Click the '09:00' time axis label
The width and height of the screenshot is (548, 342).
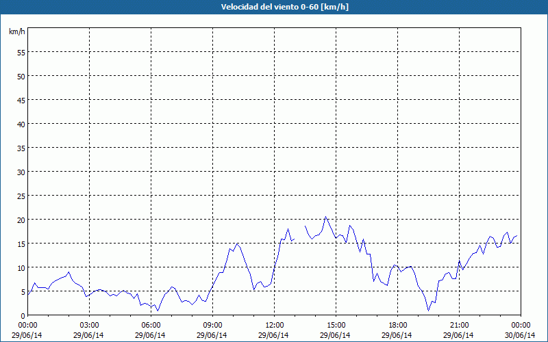(x=212, y=326)
